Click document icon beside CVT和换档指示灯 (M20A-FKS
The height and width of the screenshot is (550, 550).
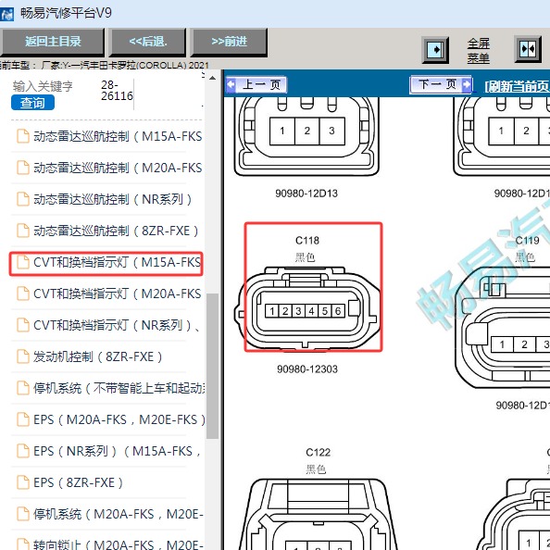[23, 294]
